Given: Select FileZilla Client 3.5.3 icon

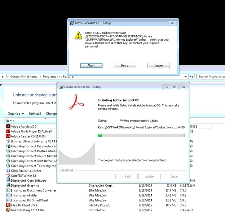Looking at the screenshot, I should pos(8,205).
